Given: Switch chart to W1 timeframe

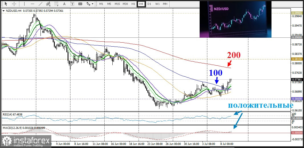Looking at the screenshot, I should click(x=157, y=4).
